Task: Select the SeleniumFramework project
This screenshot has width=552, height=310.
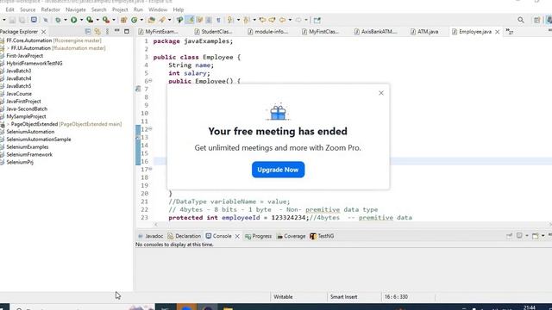Action: tap(29, 154)
